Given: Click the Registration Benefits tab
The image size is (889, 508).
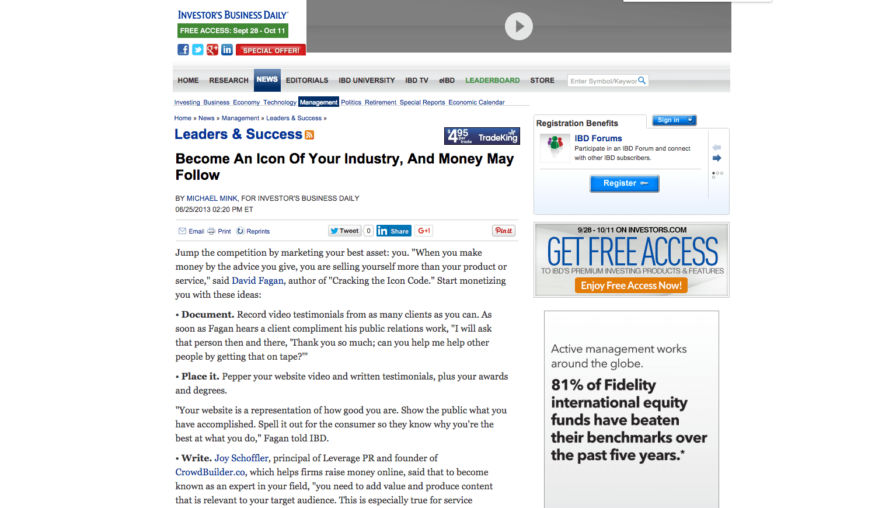Looking at the screenshot, I should coord(590,122).
